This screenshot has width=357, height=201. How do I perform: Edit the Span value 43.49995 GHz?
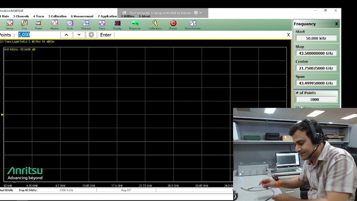pyautogui.click(x=316, y=83)
